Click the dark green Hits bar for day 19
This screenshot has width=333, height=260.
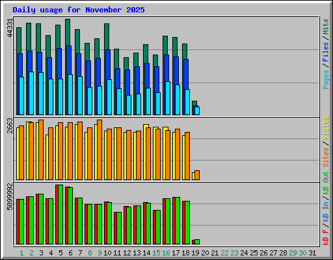click(194, 103)
